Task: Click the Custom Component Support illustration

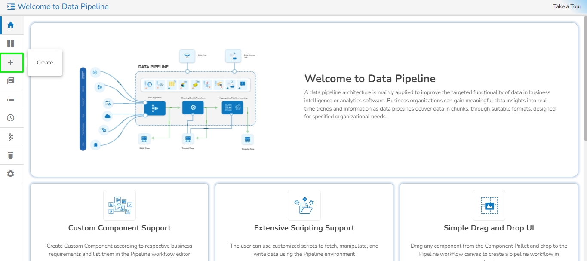Action: (120, 206)
